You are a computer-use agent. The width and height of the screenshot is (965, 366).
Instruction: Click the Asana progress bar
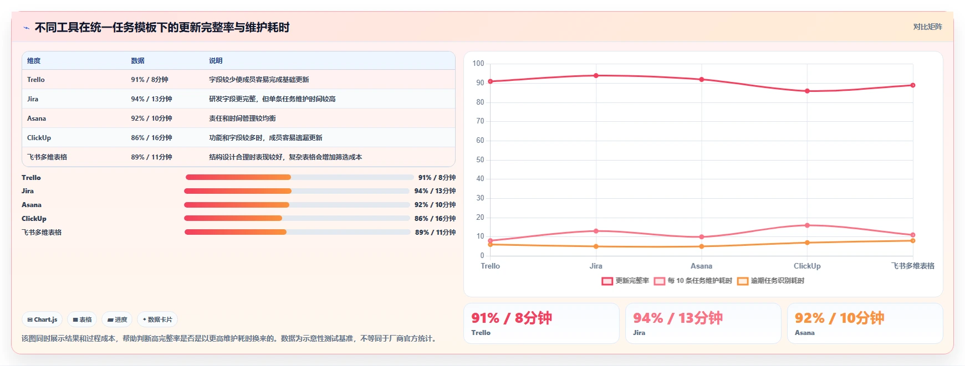pyautogui.click(x=297, y=205)
